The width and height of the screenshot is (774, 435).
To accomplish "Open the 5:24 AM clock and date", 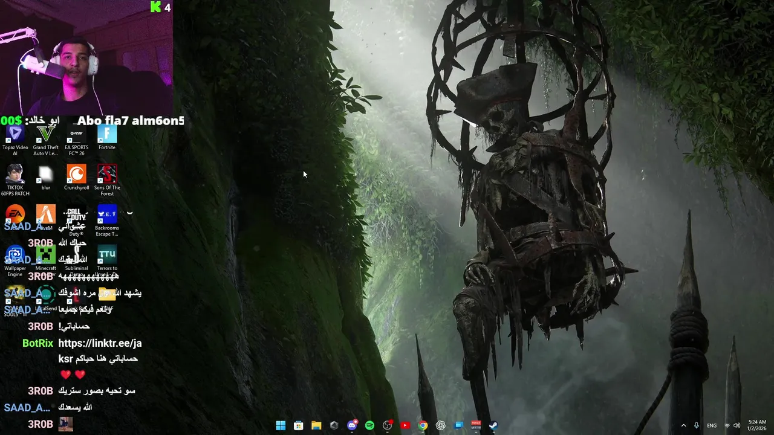I will tap(757, 425).
